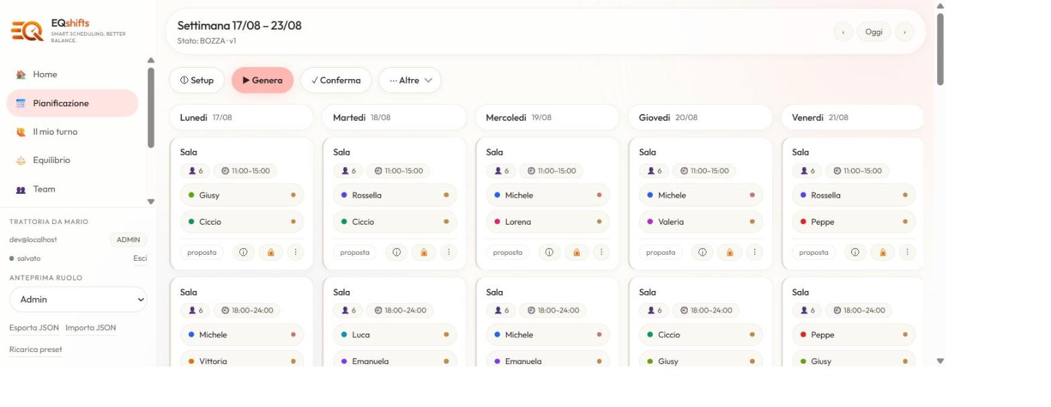Click the Genera button
Viewport: 1051px width, 407px height.
263,80
